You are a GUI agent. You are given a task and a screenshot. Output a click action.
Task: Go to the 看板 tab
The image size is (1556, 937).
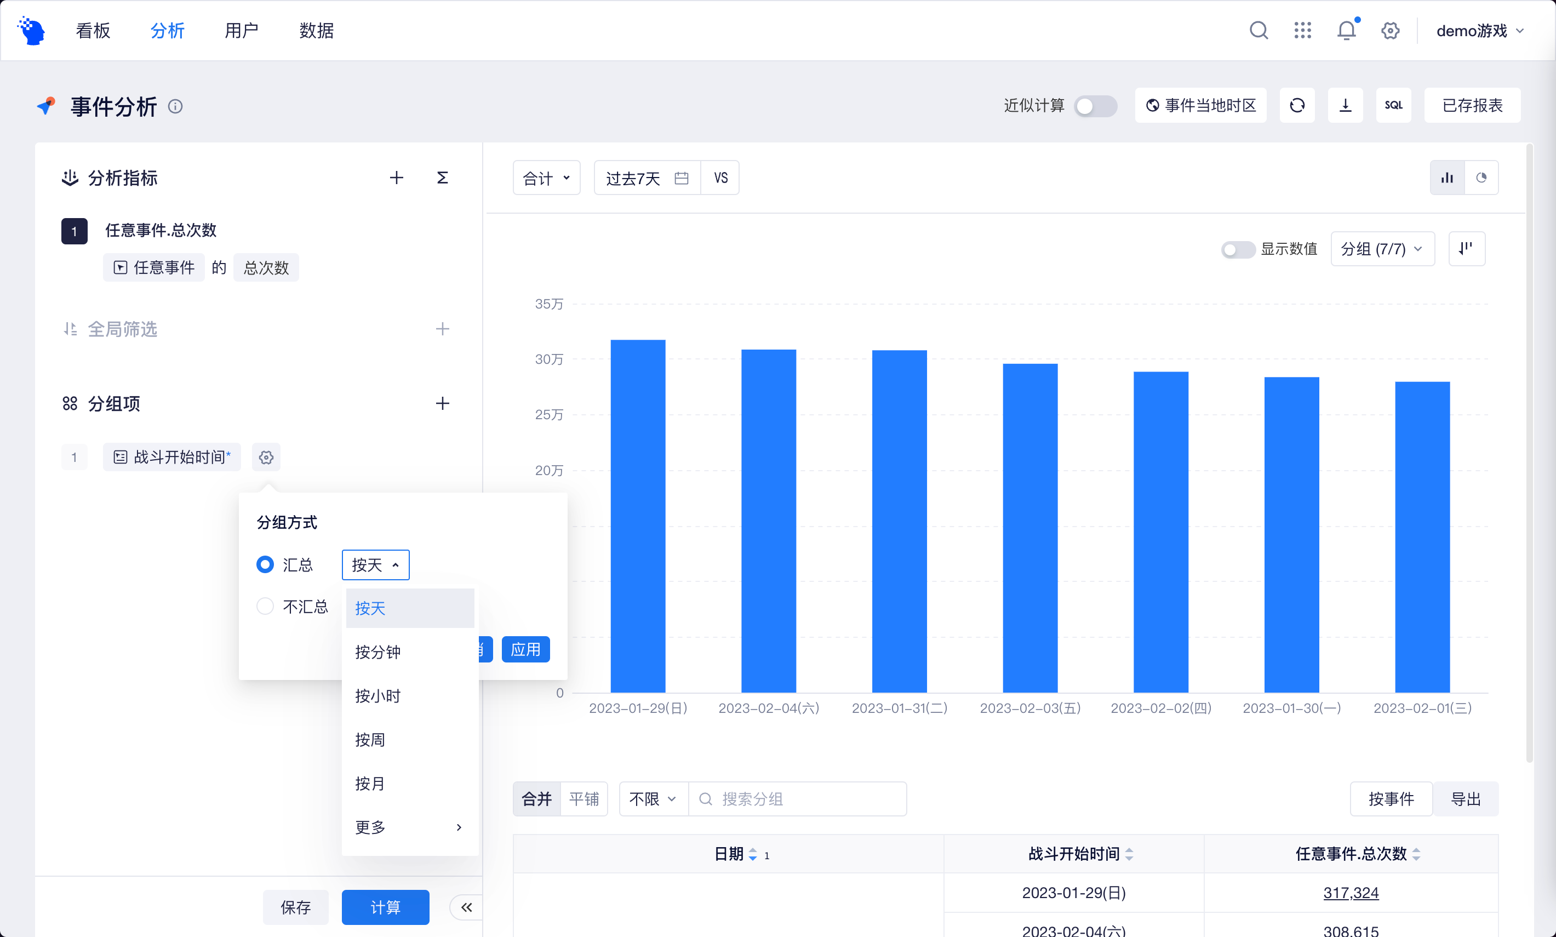point(93,30)
